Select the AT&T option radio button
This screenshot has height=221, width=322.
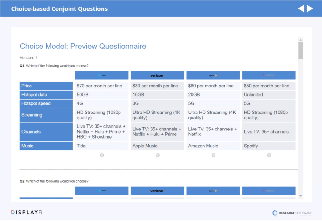pyautogui.click(x=102, y=155)
